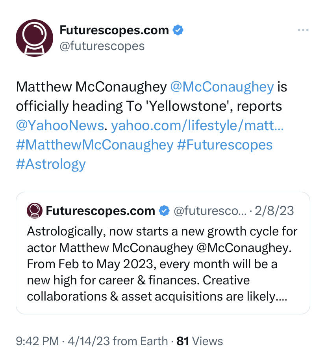Open the @McConaughey mention link
The height and width of the screenshot is (355, 326).
click(222, 87)
